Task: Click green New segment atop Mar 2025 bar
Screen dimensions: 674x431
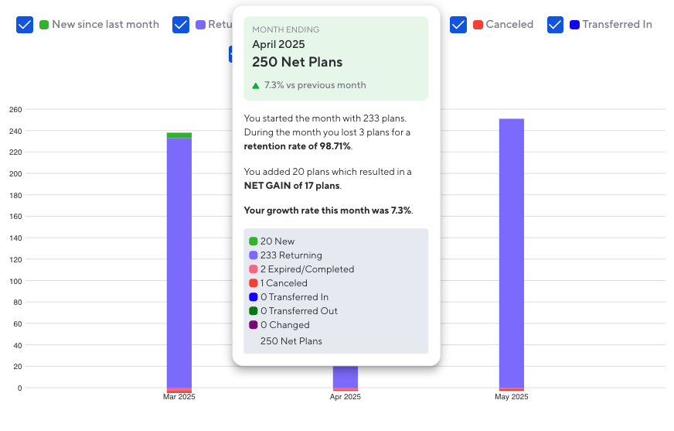Action: (179, 135)
